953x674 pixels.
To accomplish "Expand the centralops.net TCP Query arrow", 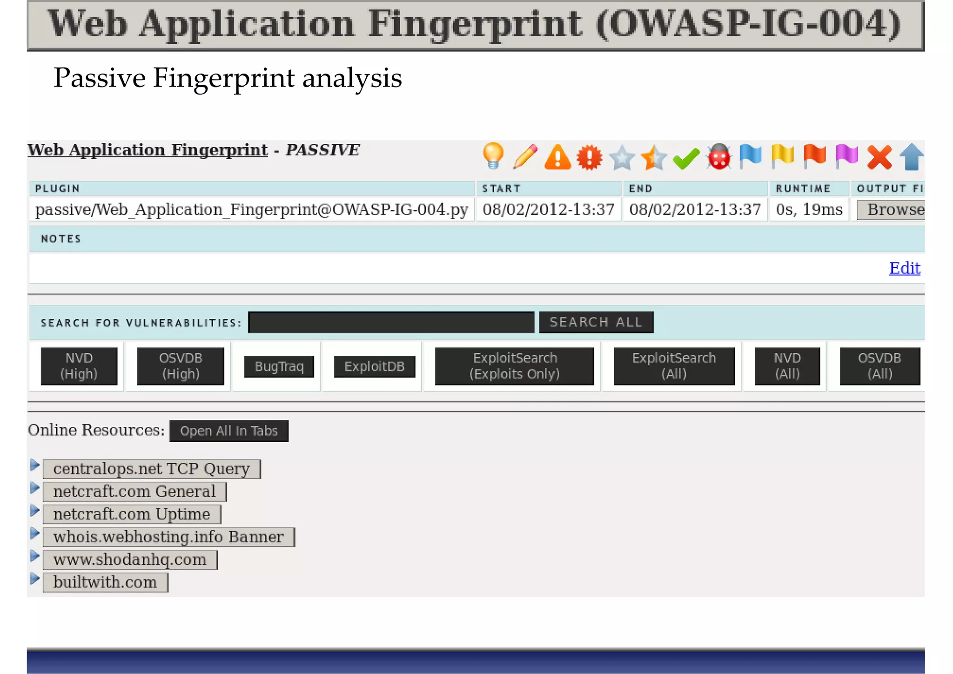I will click(x=35, y=465).
